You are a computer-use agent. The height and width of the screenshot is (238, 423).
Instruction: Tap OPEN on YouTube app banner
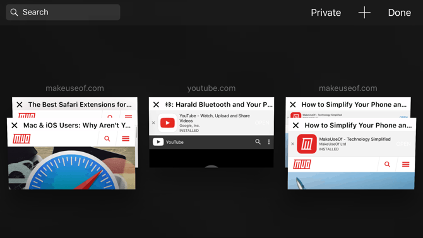click(262, 123)
